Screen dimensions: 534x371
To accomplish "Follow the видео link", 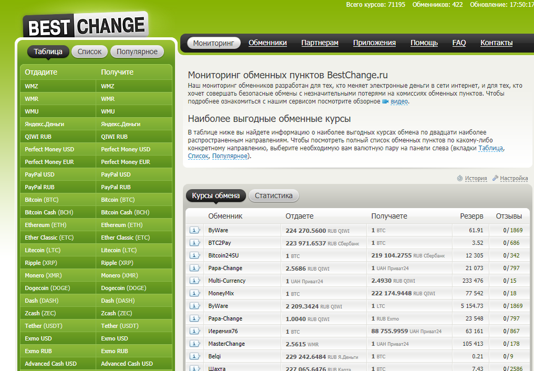I will click(399, 101).
